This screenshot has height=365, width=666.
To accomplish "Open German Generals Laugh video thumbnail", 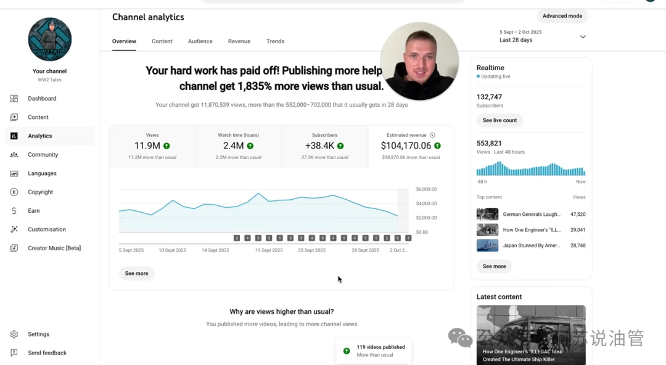I will (x=487, y=214).
